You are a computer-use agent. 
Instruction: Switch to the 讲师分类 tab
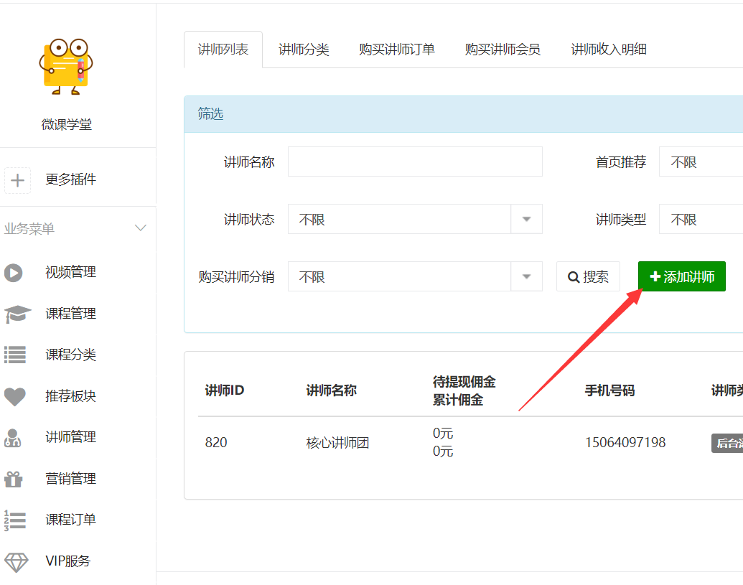(x=304, y=50)
